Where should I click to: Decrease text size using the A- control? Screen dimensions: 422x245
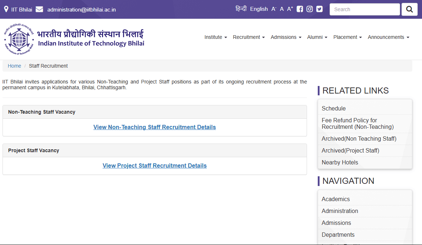[x=274, y=9]
